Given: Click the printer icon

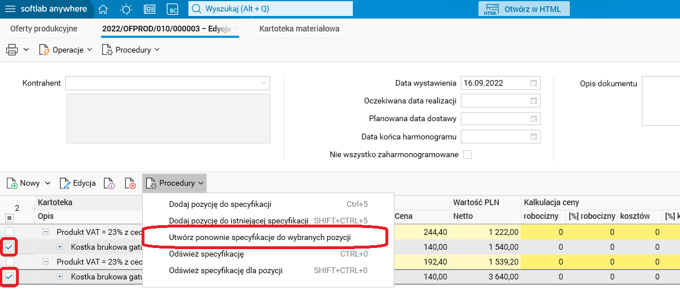Looking at the screenshot, I should point(12,50).
